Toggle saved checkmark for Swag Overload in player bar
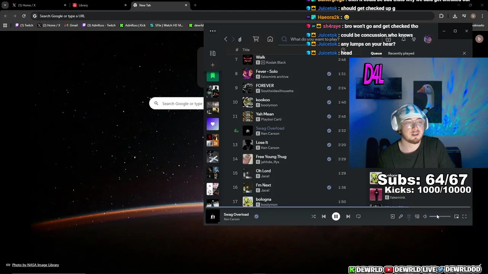This screenshot has width=488, height=274. click(257, 217)
